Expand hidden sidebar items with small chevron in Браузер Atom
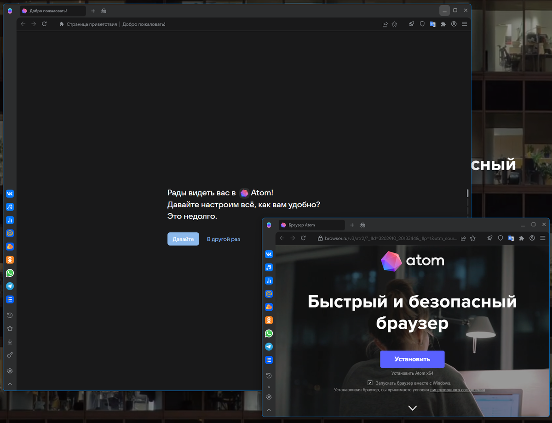The height and width of the screenshot is (423, 552). (x=269, y=387)
